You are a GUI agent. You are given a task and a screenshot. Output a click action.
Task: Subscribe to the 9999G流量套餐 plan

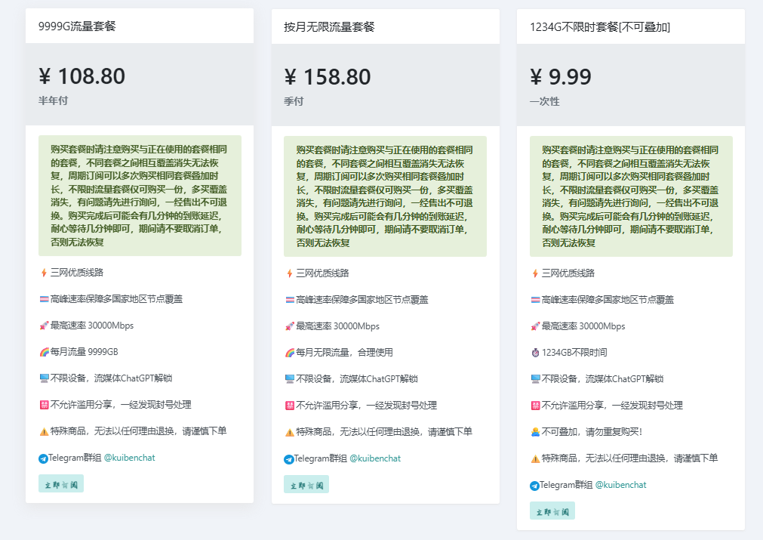tap(61, 483)
